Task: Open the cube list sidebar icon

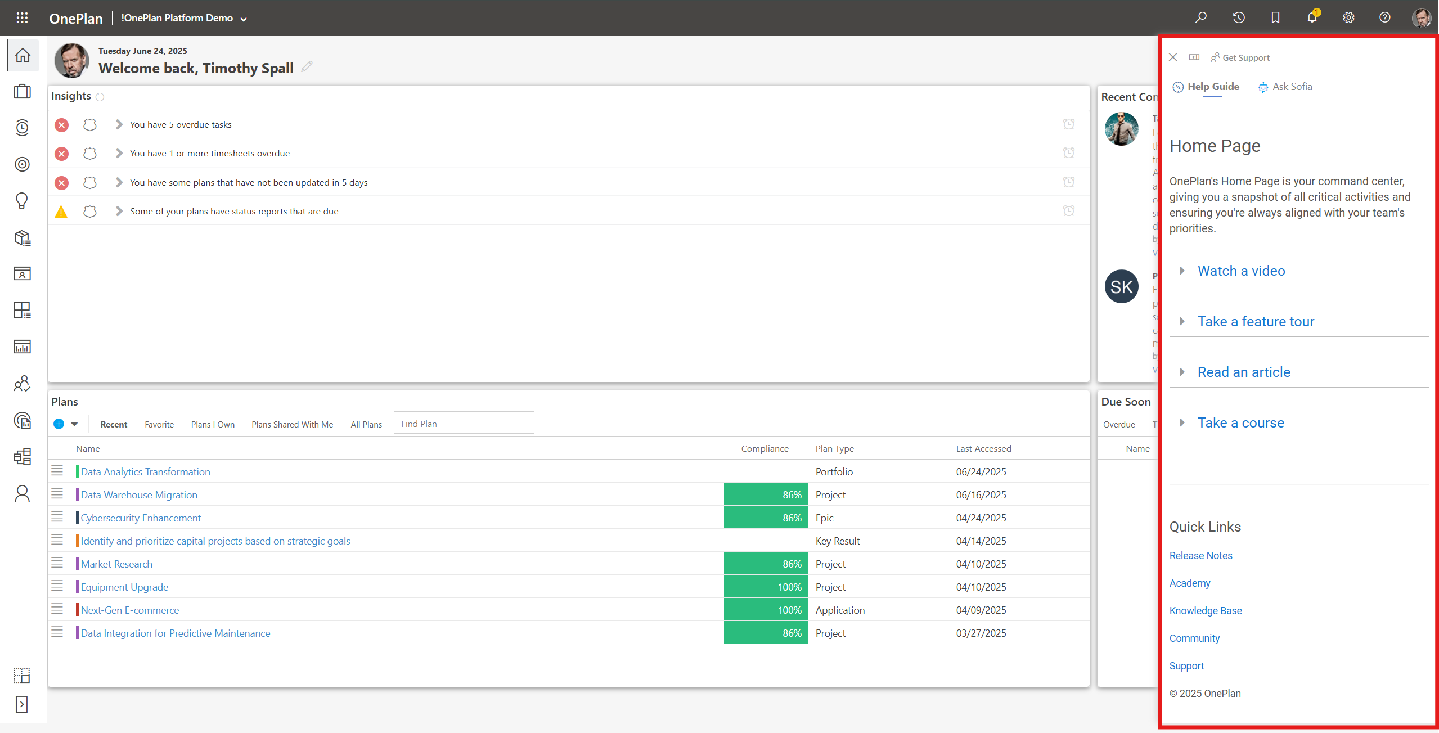Action: (23, 237)
